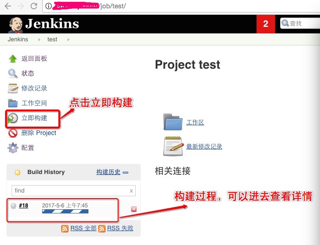The width and height of the screenshot is (320, 245).
Task: Focus the 查找 search field
Action: 300,23
